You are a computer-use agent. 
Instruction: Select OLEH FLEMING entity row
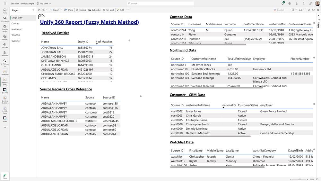coord(77,65)
